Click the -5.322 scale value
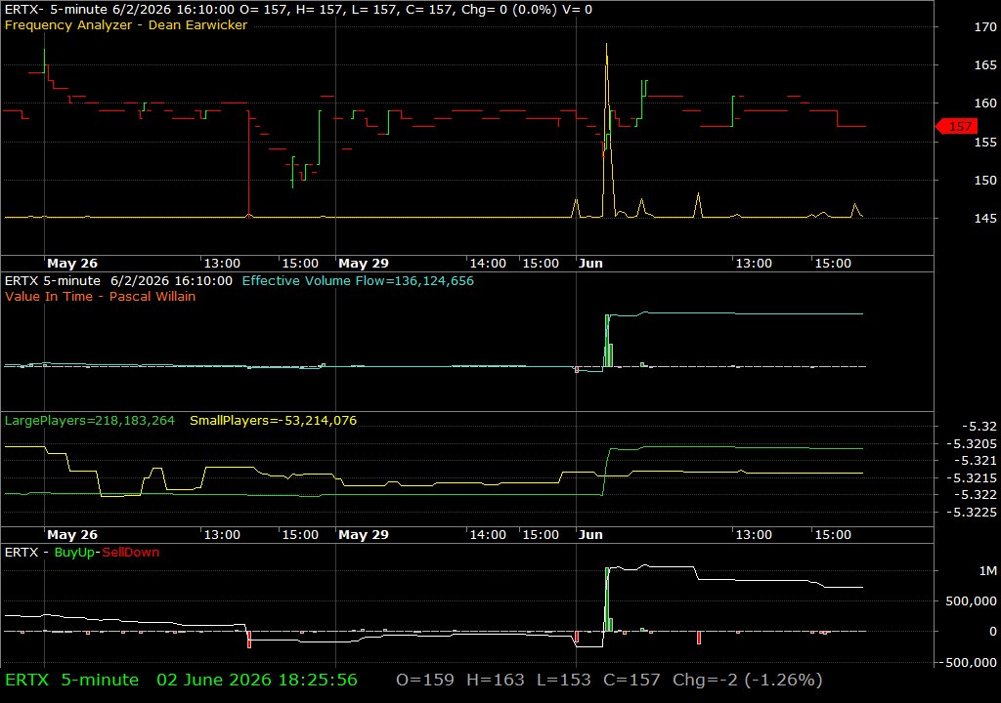The width and height of the screenshot is (1001, 703). pyautogui.click(x=975, y=494)
